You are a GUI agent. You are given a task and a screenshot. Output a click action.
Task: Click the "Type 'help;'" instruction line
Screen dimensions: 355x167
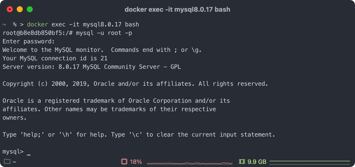[139, 135]
